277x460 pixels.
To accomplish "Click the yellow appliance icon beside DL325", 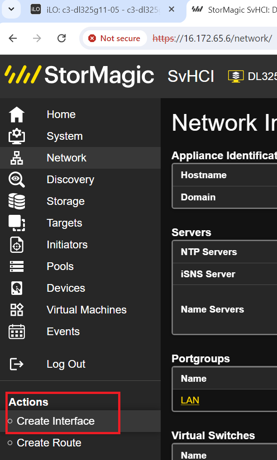I will 236,76.
